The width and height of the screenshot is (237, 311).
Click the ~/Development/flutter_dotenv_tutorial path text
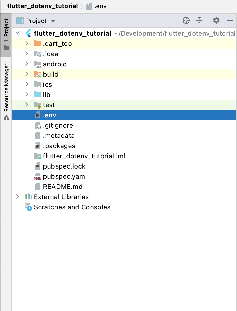click(x=175, y=33)
